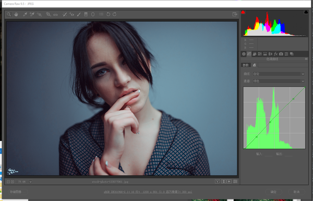Click the tone curve input value field
The width and height of the screenshot is (313, 201).
(x=269, y=154)
